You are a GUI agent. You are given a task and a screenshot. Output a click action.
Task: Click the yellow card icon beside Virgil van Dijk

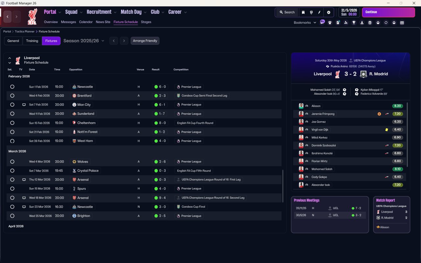(387, 130)
